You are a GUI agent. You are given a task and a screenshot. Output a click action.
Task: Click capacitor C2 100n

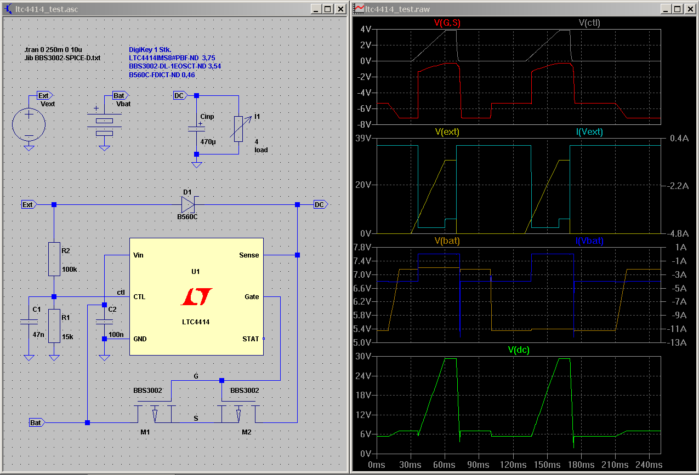click(104, 321)
